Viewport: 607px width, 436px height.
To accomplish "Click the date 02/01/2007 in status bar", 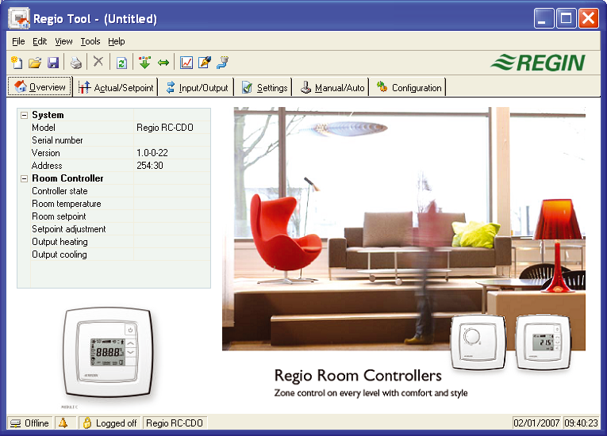I will click(536, 423).
